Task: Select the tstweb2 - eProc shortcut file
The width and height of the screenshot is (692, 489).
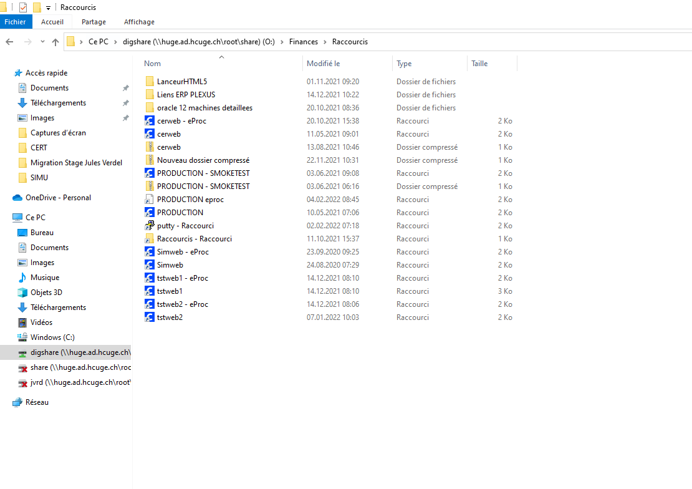Action: point(182,304)
